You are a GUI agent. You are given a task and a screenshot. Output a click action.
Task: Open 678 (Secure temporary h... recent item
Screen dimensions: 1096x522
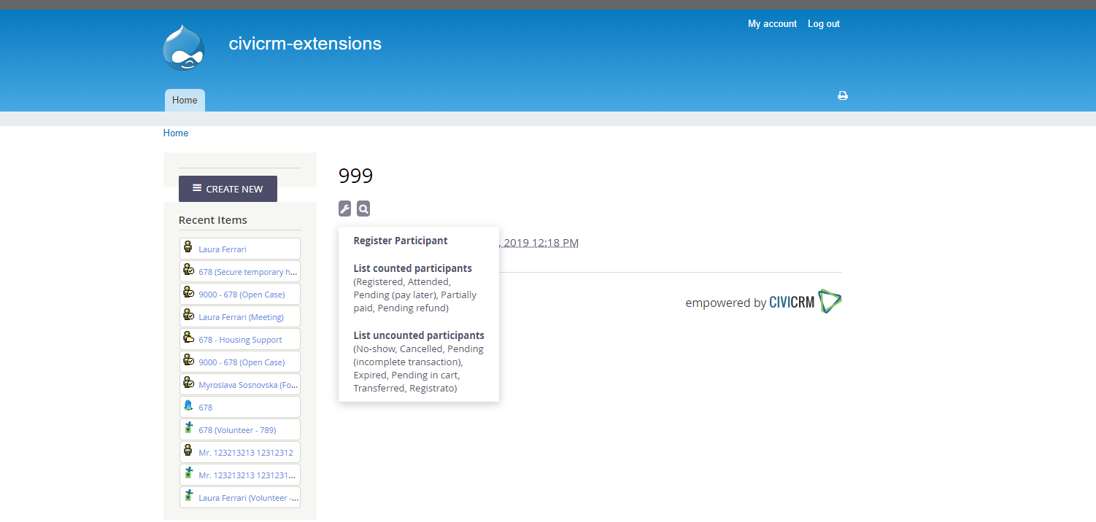click(248, 272)
